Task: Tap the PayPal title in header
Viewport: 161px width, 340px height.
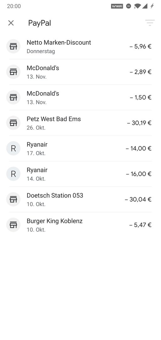Action: (x=39, y=23)
